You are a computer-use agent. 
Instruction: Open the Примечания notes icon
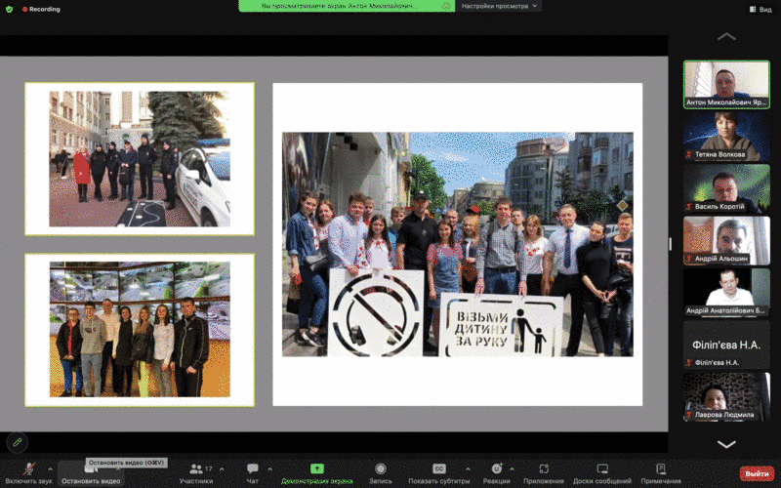pos(661,468)
